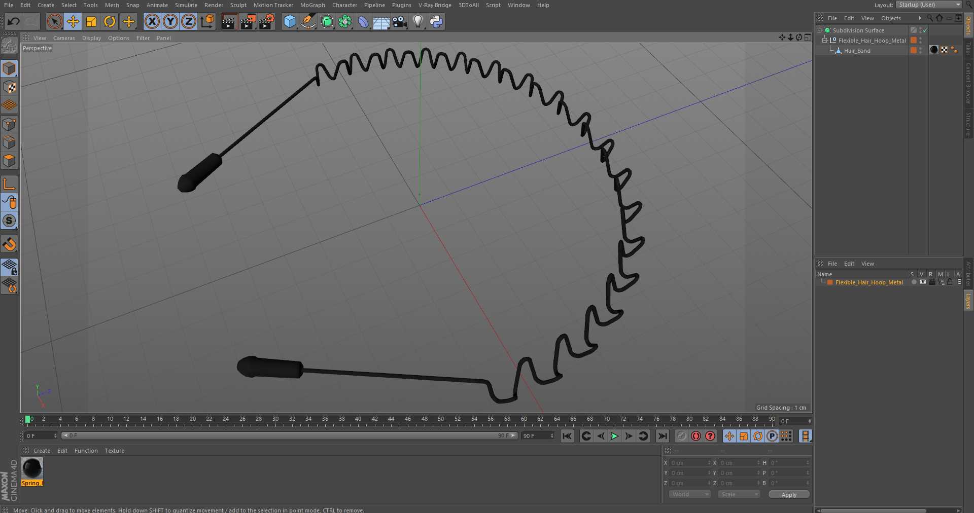
Task: Switch to Edges mode
Action: coord(9,142)
